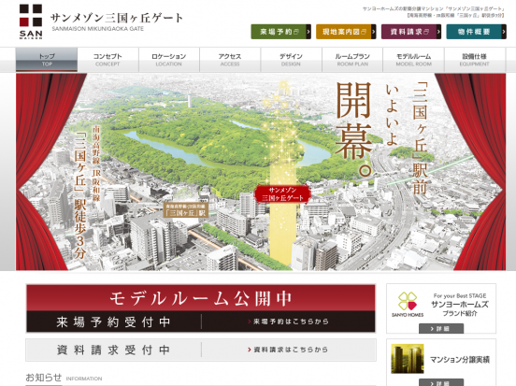This screenshot has height=386, width=516.
Task: Select the トップ TOP tab
Action: pos(47,60)
